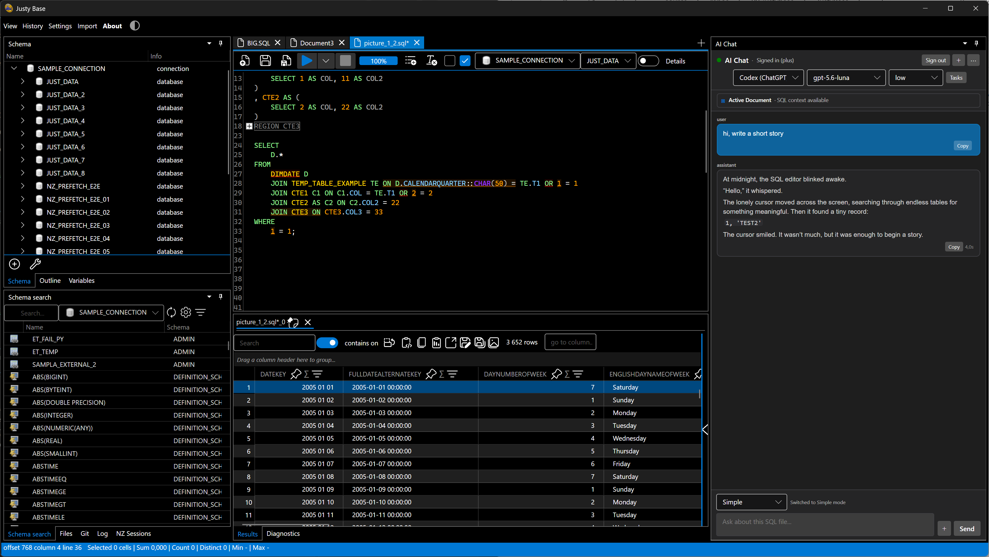Viewport: 989px width, 557px height.
Task: Open the Simple mode dropdown
Action: pyautogui.click(x=751, y=502)
